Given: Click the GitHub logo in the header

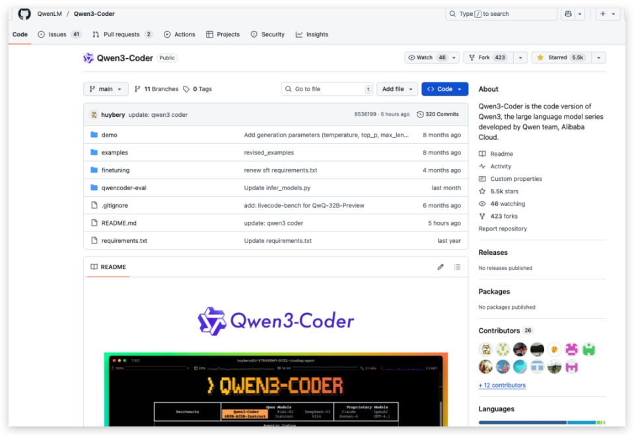Looking at the screenshot, I should click(x=25, y=13).
